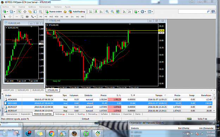Viewport: 220px width, 137px height.
Task: Open the MetaEditor book icon
Action: click(65, 12)
